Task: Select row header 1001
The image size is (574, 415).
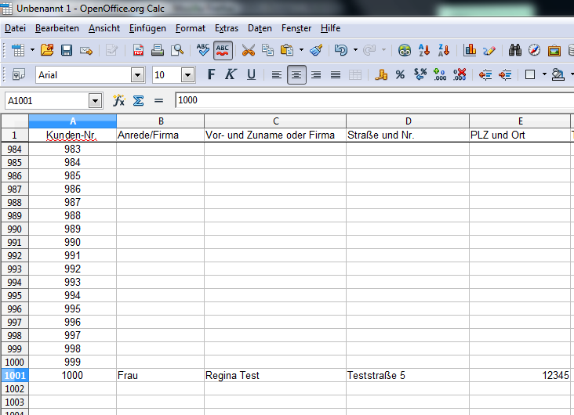Action: [15, 376]
